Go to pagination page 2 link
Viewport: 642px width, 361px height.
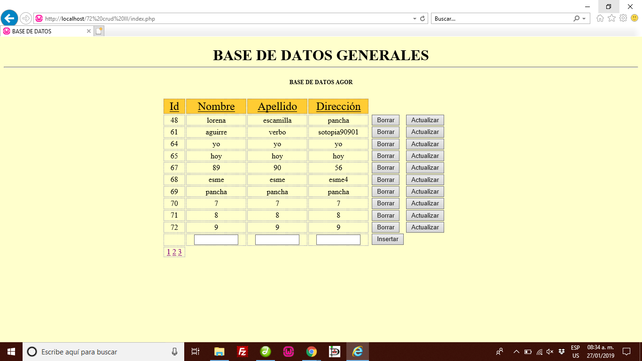tap(174, 252)
